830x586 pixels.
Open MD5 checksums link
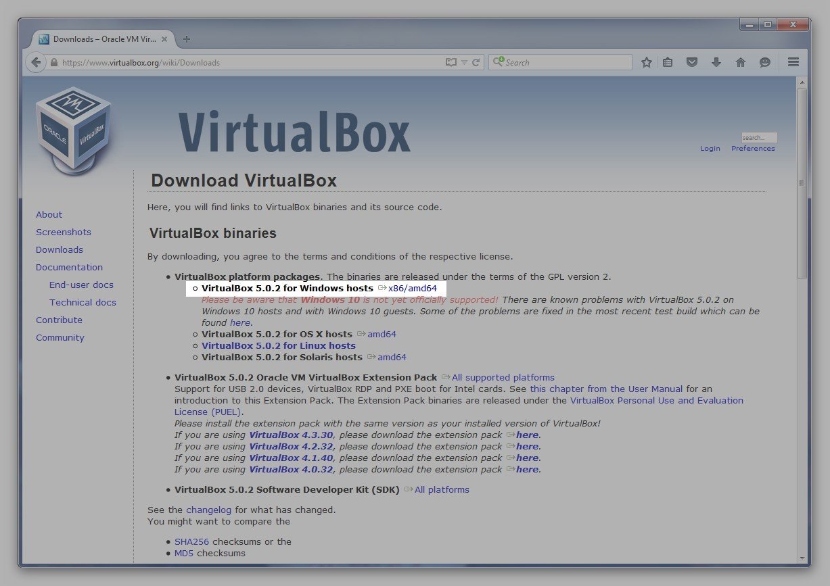tap(184, 553)
